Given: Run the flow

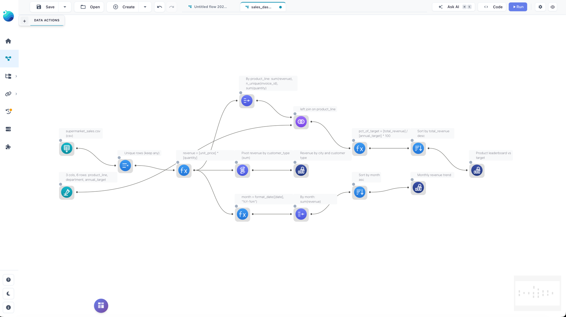Looking at the screenshot, I should tap(518, 7).
